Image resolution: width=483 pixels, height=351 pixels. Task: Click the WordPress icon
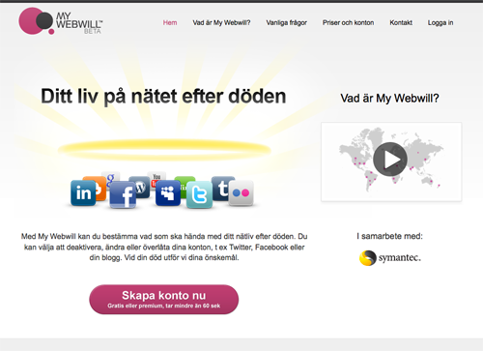click(140, 187)
